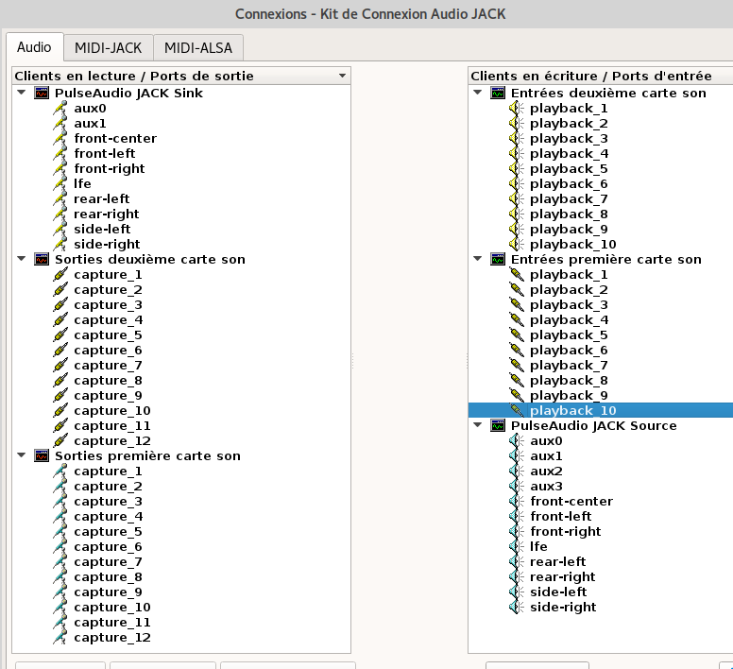The height and width of the screenshot is (669, 733).
Task: Click speaker icon of deuxième carte playback_1
Action: pos(517,109)
